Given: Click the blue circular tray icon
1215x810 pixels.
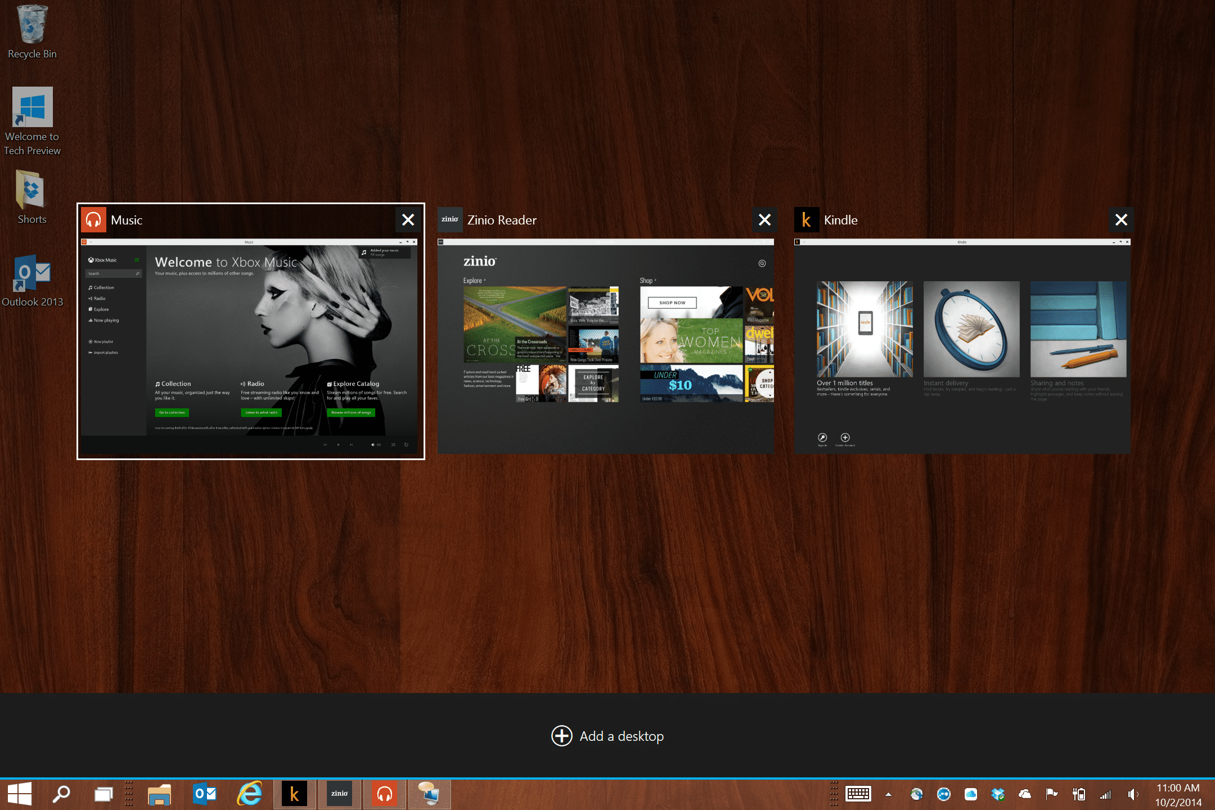Looking at the screenshot, I should pos(944,794).
